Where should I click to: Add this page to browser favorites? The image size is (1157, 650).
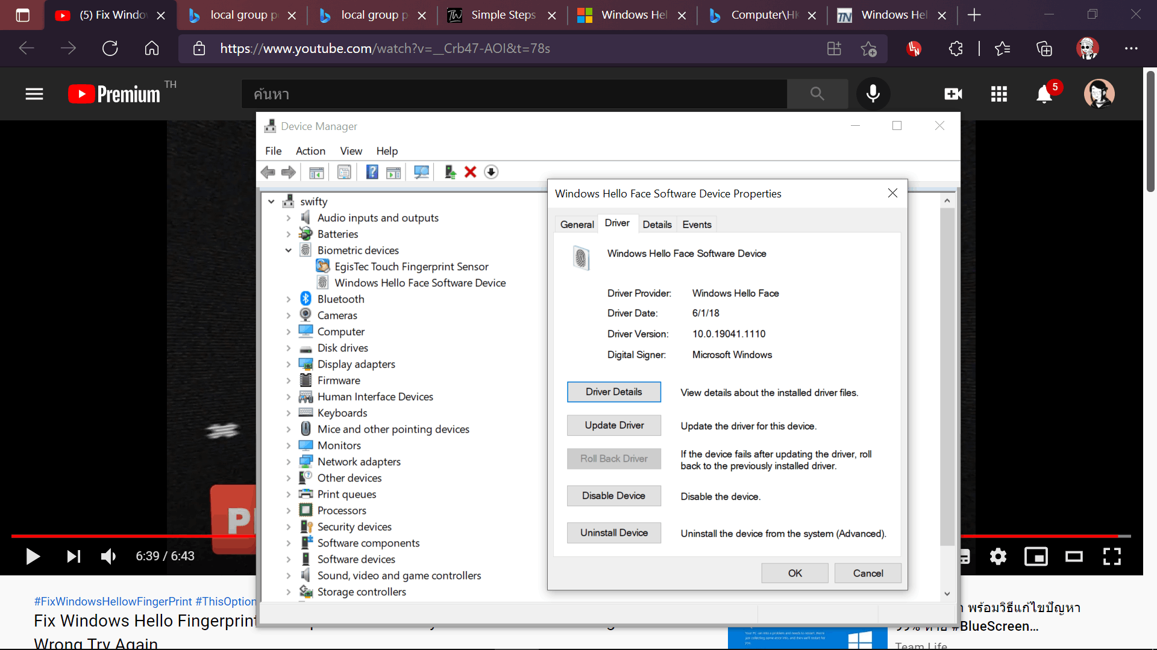click(868, 48)
